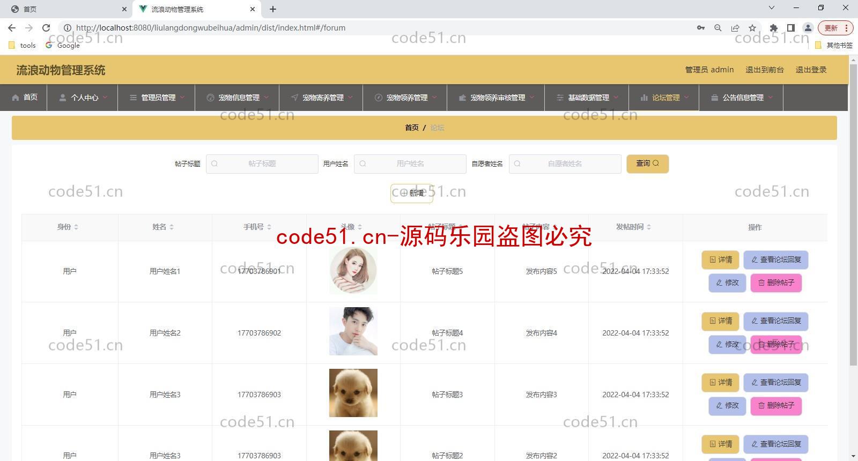Open the zoom magnifier icon in address bar
The width and height of the screenshot is (858, 461).
point(718,28)
